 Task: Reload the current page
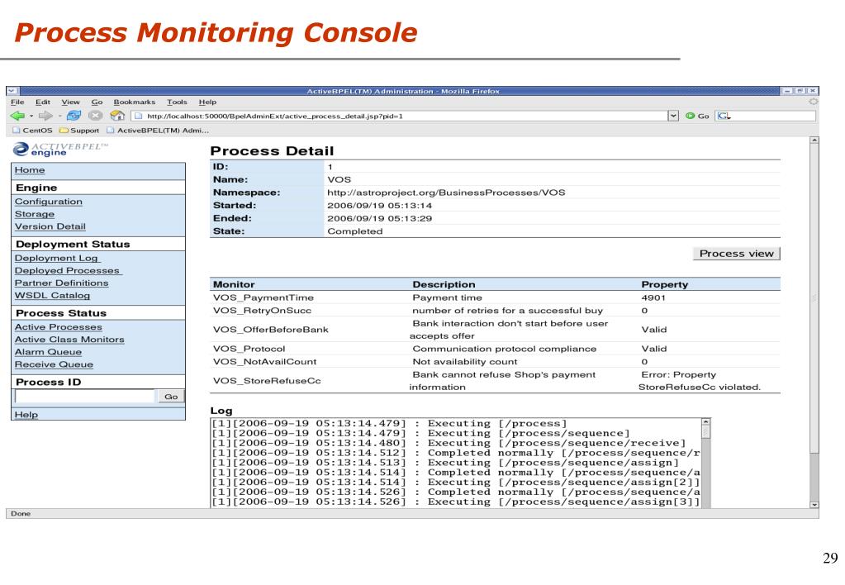(74, 116)
